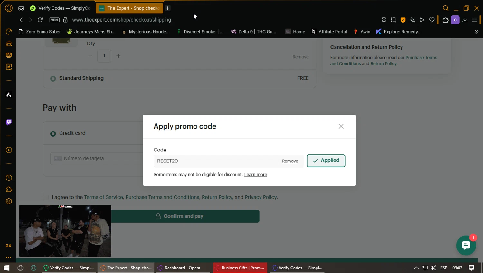This screenshot has width=483, height=273.
Task: Open the Discreet Smoker bookmark
Action: tap(200, 32)
